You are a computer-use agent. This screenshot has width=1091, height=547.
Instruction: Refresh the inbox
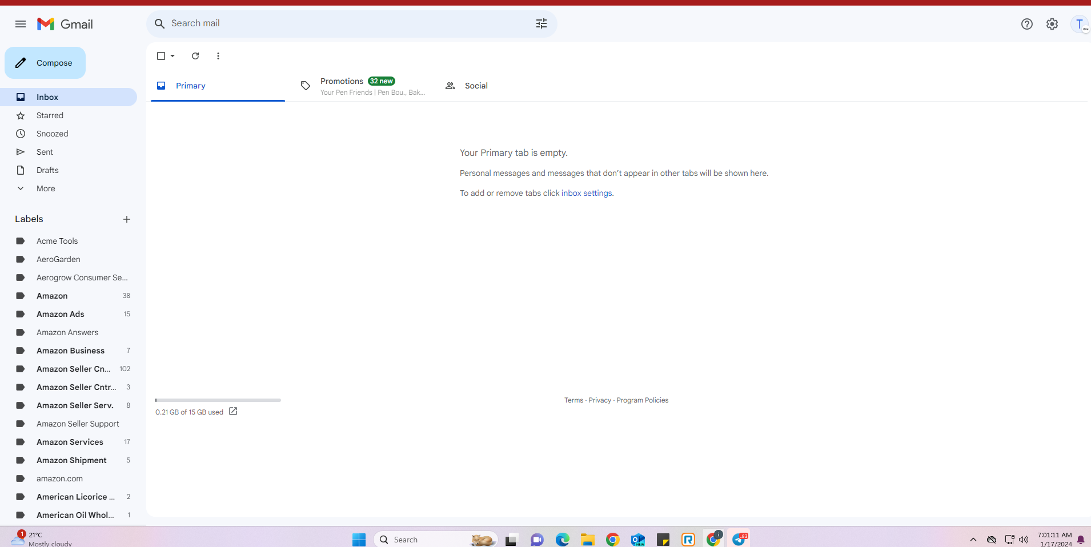tap(195, 56)
